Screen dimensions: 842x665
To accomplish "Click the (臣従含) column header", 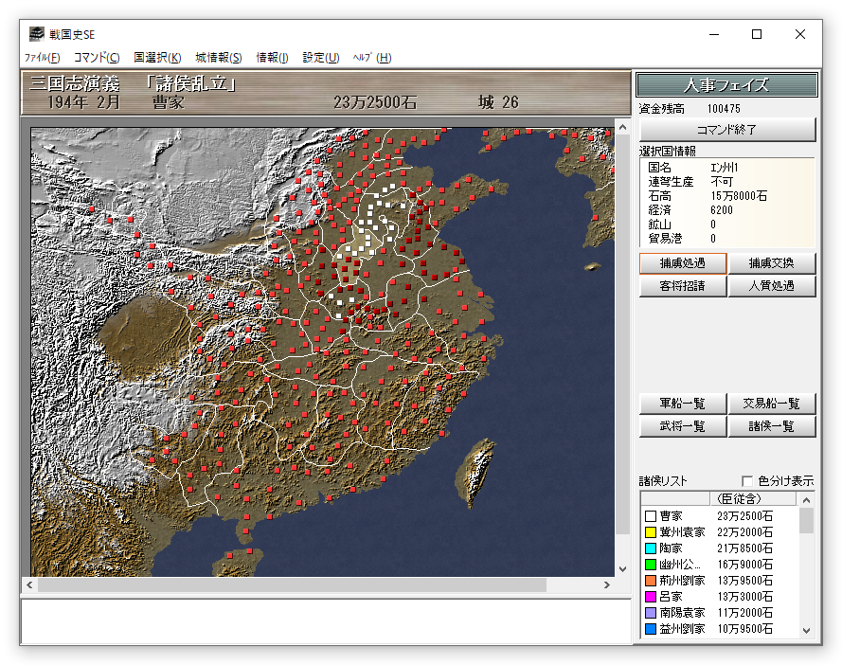I will point(739,498).
